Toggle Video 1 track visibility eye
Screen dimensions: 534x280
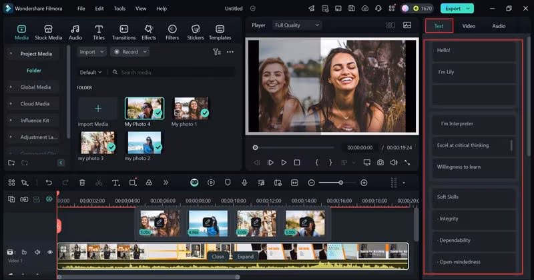click(x=49, y=252)
